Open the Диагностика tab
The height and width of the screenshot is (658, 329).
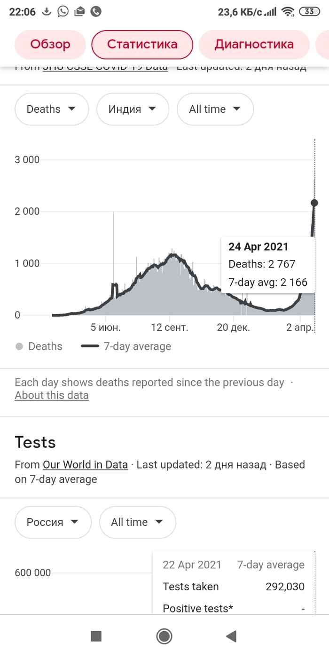[254, 45]
